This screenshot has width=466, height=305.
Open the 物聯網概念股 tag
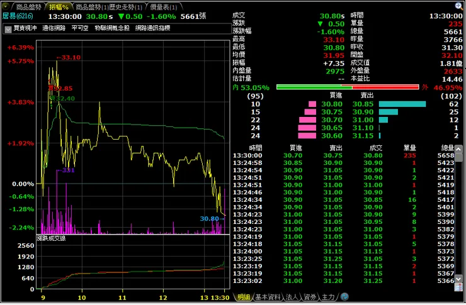[x=112, y=28]
